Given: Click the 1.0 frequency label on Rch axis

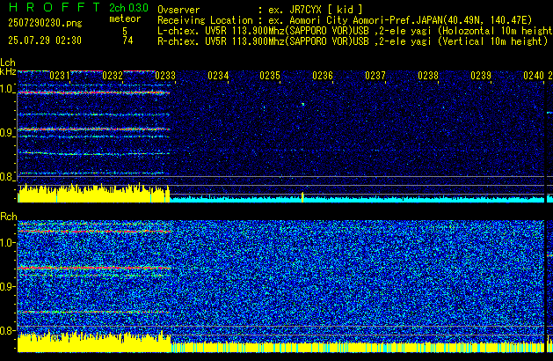Looking at the screenshot, I should coord(7,243).
